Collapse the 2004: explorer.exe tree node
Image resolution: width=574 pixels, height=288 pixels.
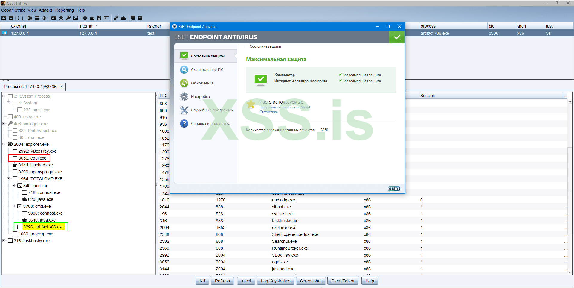pos(4,144)
